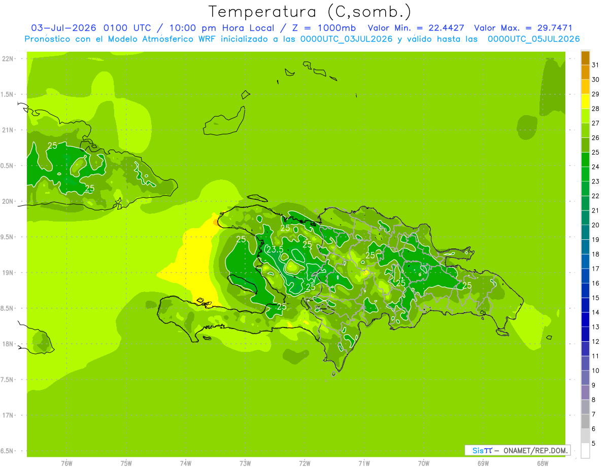
Task: Pick the lime swatch between 27 and 28
Action: click(x=585, y=116)
